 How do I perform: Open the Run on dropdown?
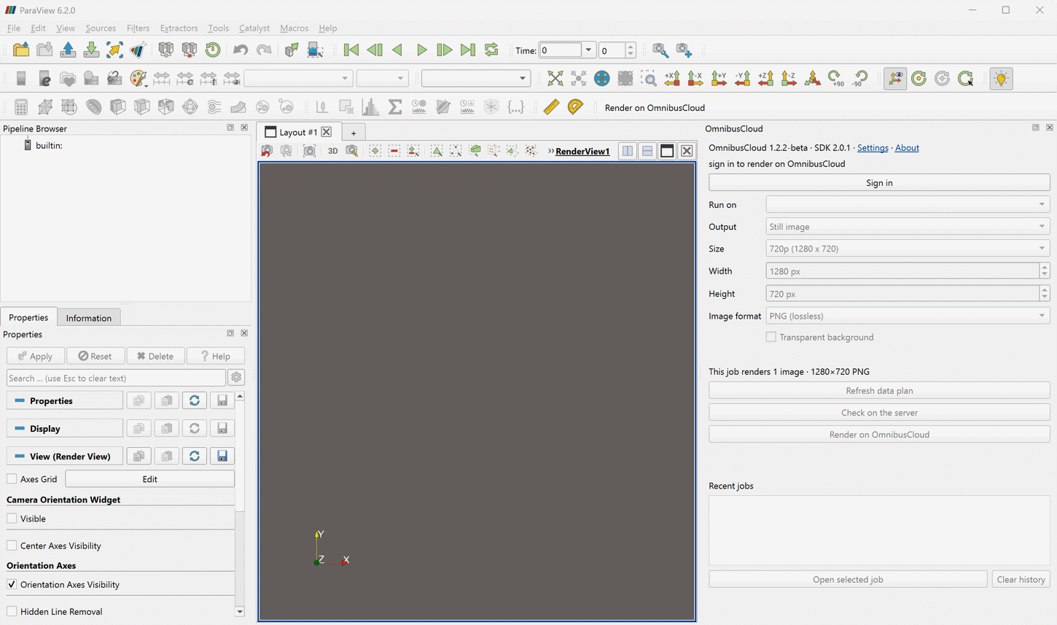pyautogui.click(x=908, y=205)
